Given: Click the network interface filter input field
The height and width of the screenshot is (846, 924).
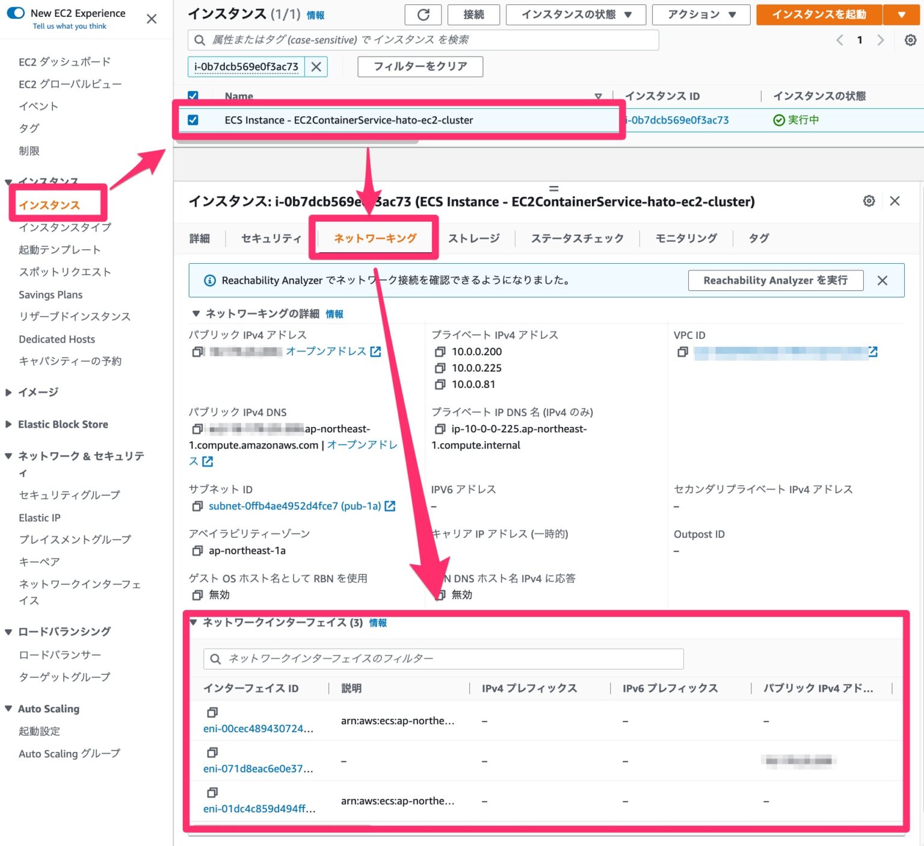Looking at the screenshot, I should coord(443,658).
